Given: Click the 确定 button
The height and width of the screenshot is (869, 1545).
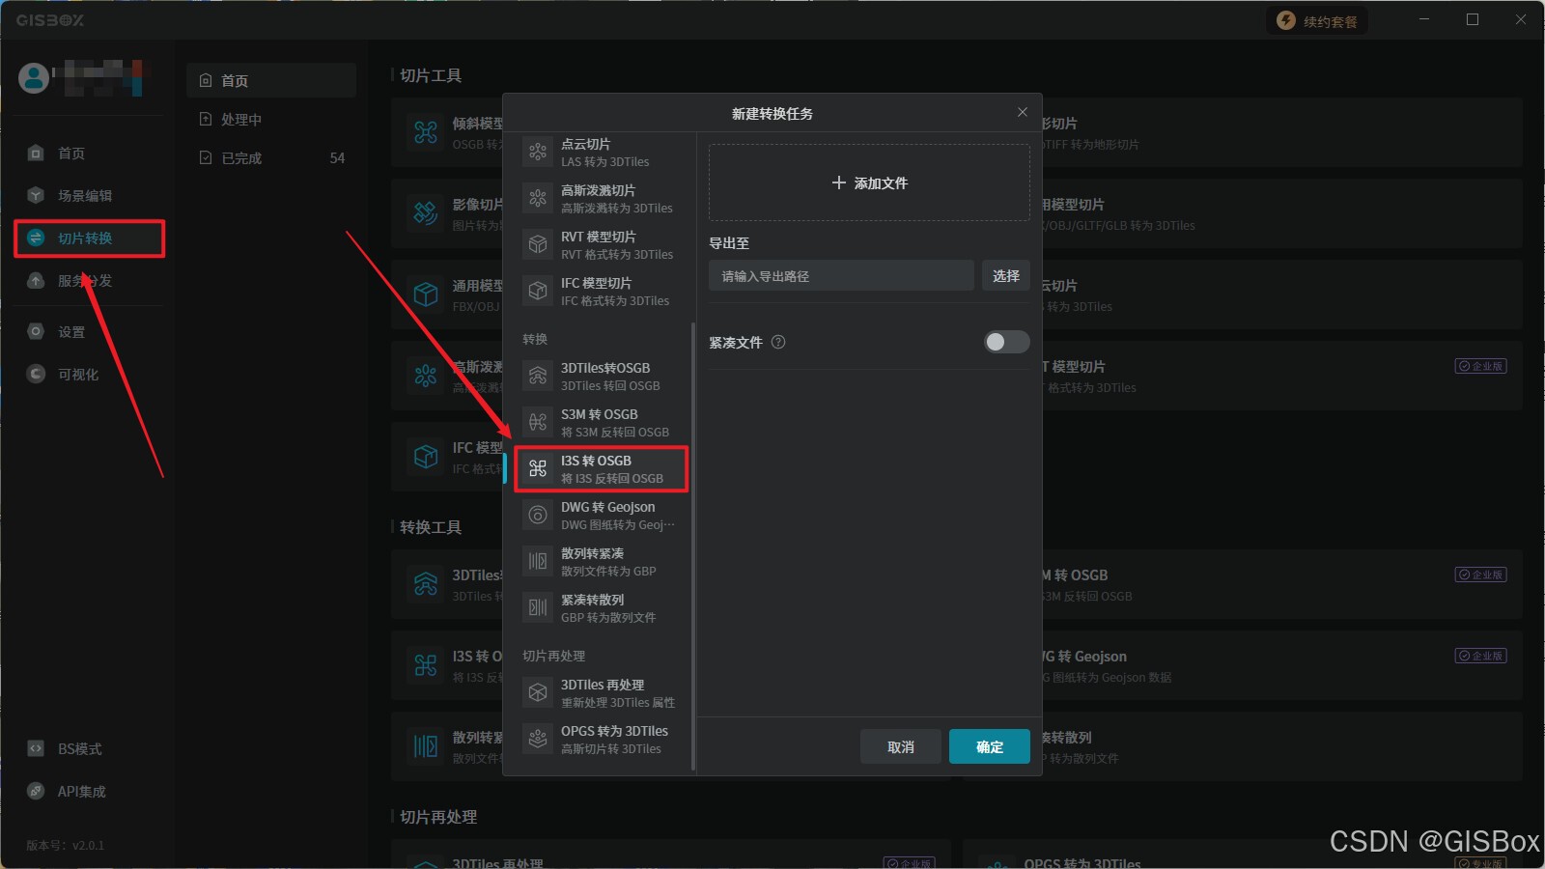Looking at the screenshot, I should click(990, 746).
